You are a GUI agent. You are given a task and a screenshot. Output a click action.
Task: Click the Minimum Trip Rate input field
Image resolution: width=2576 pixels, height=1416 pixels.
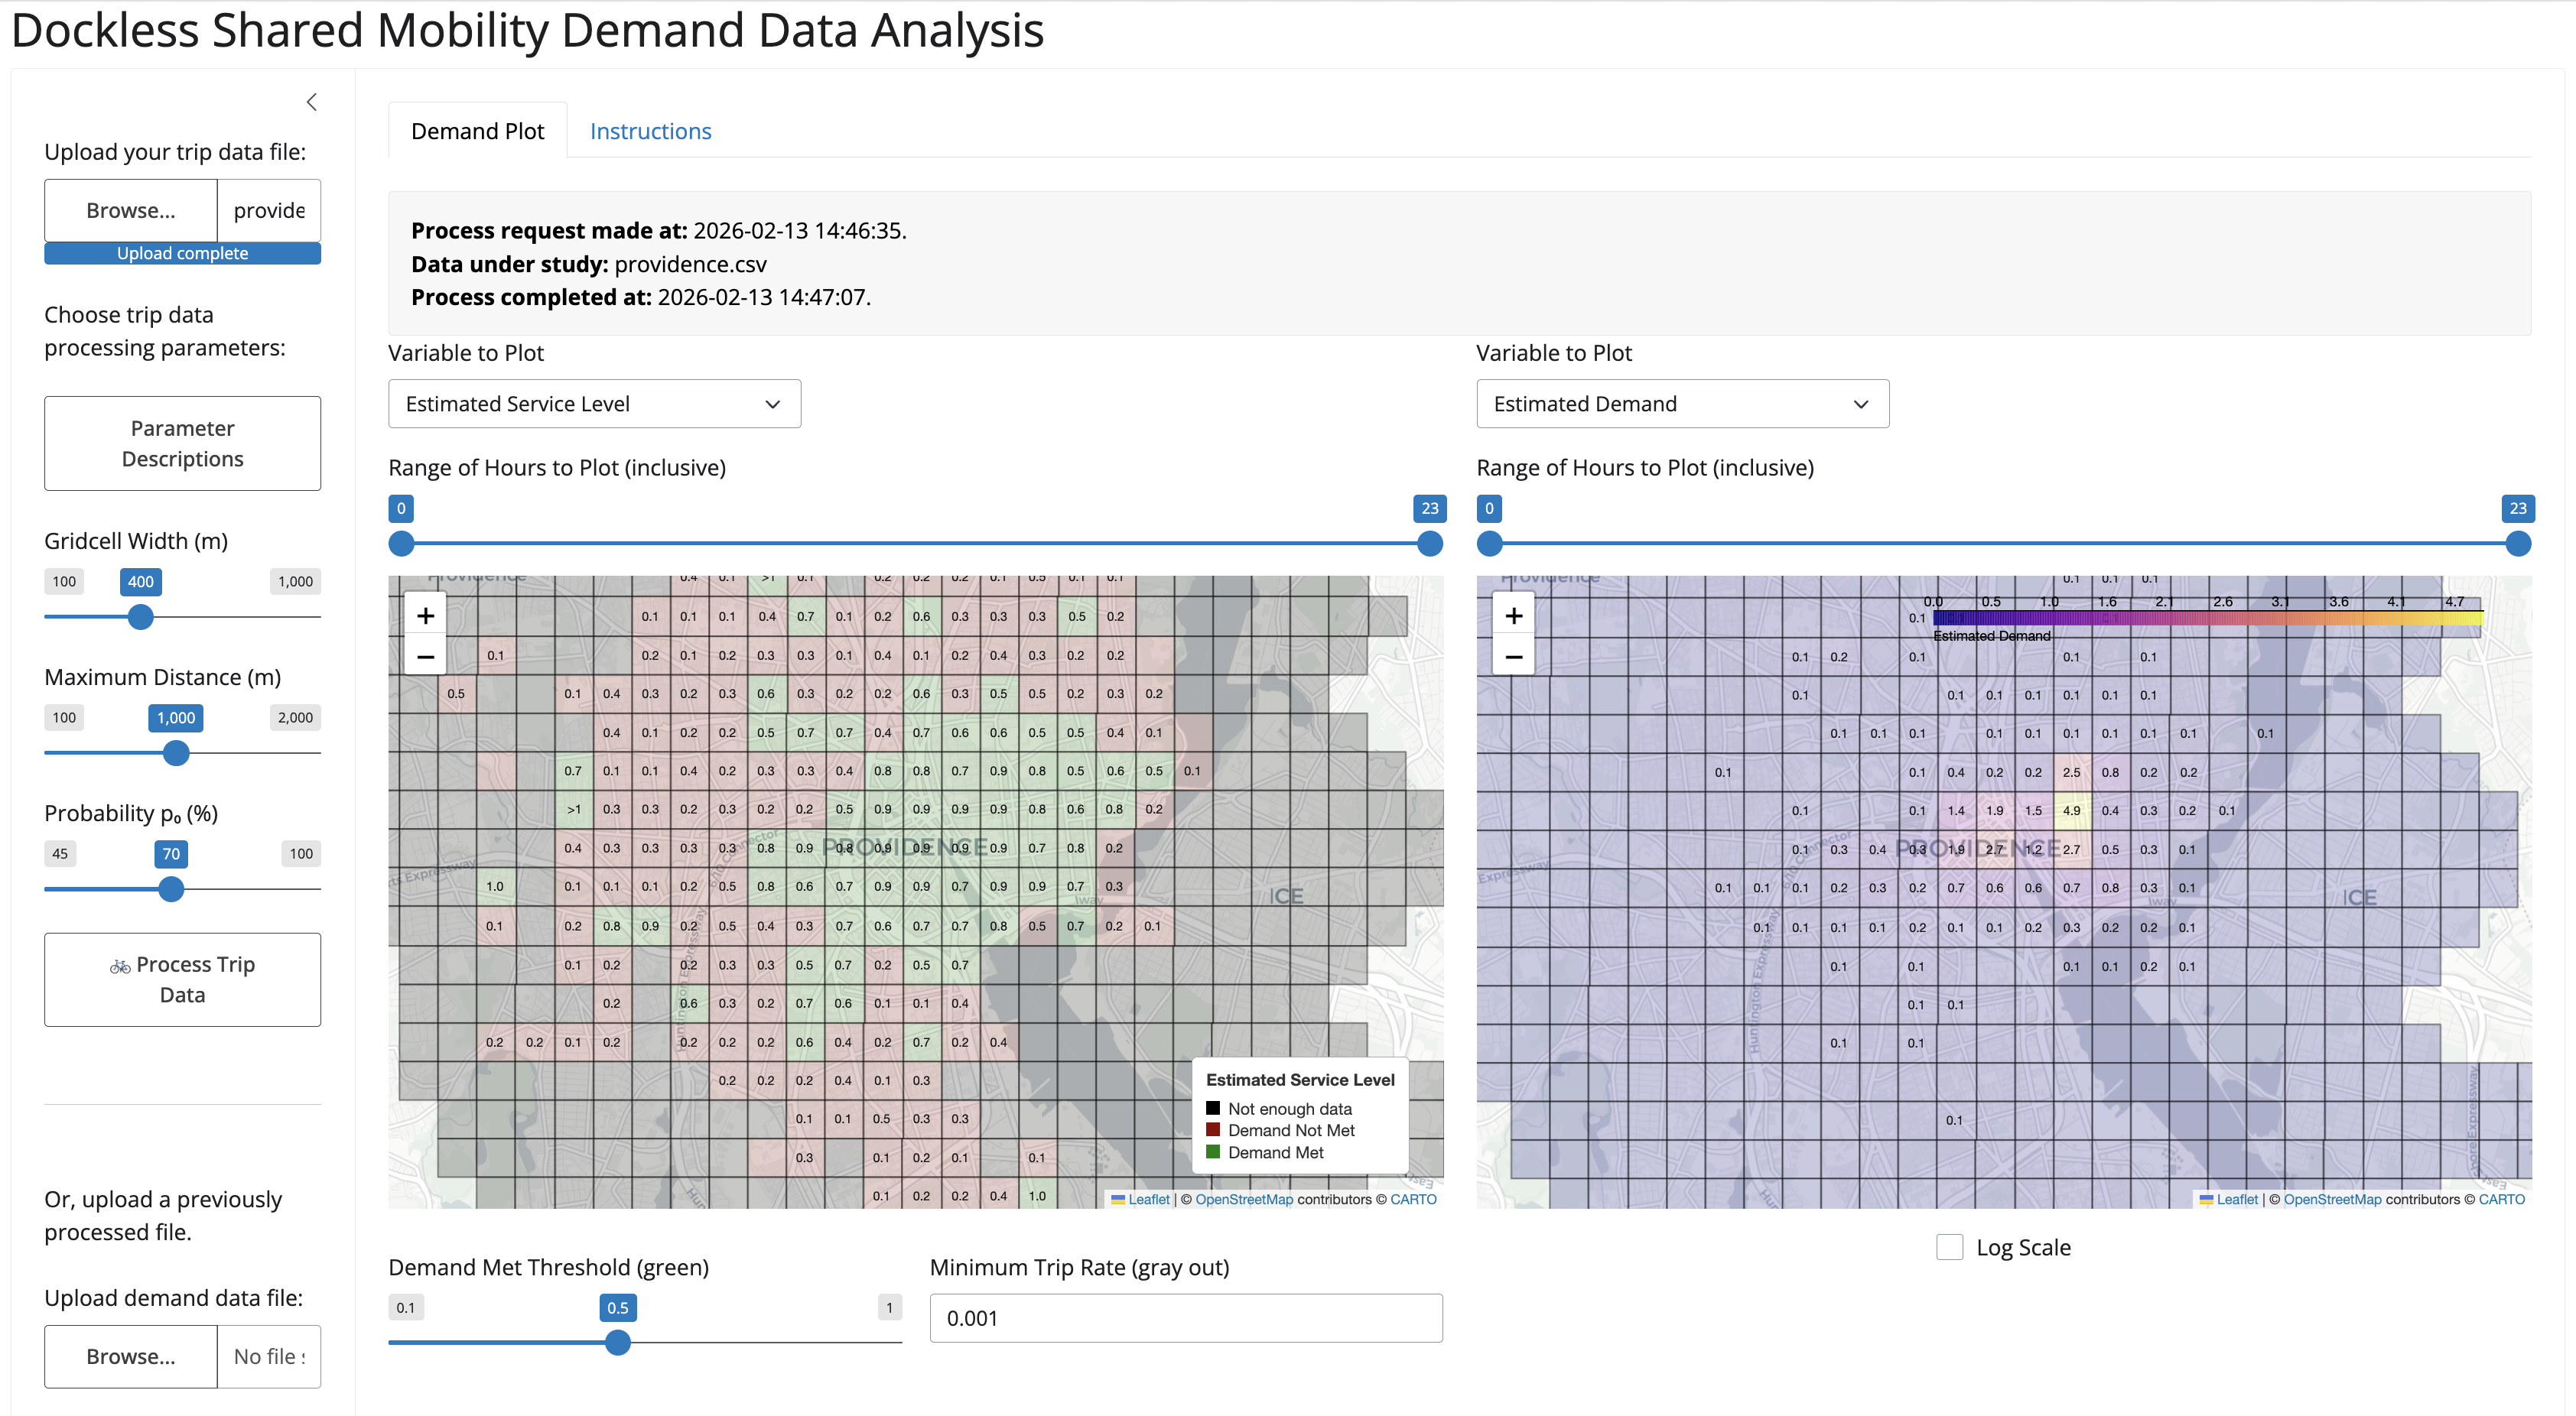tap(1185, 1318)
